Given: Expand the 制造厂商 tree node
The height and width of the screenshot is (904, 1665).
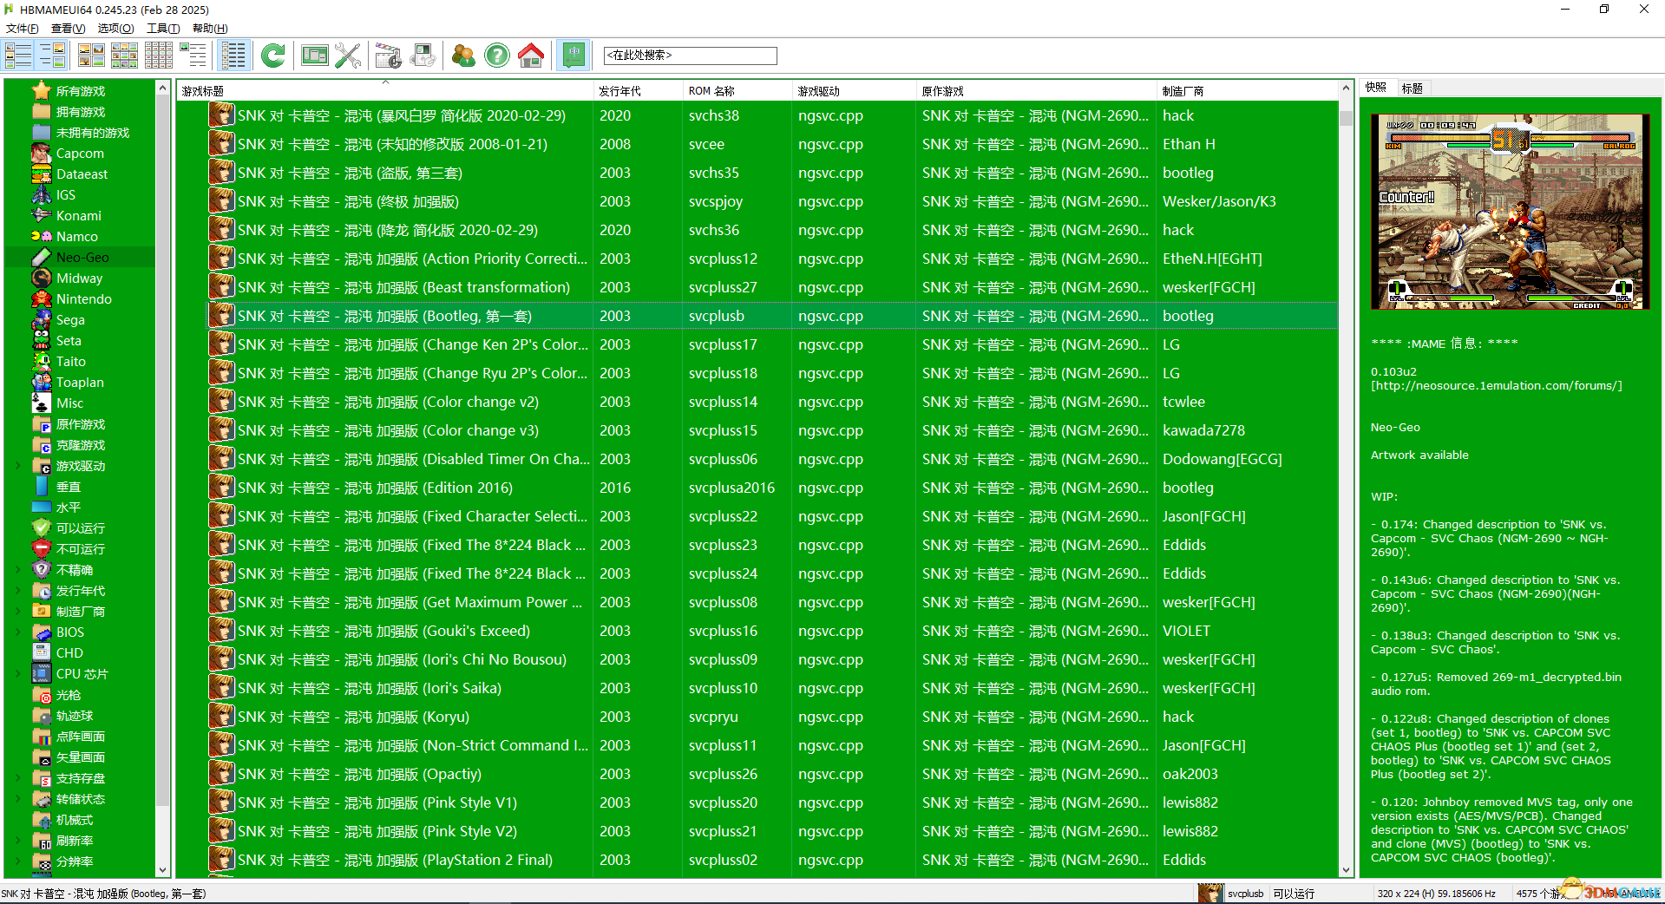Looking at the screenshot, I should point(17,612).
